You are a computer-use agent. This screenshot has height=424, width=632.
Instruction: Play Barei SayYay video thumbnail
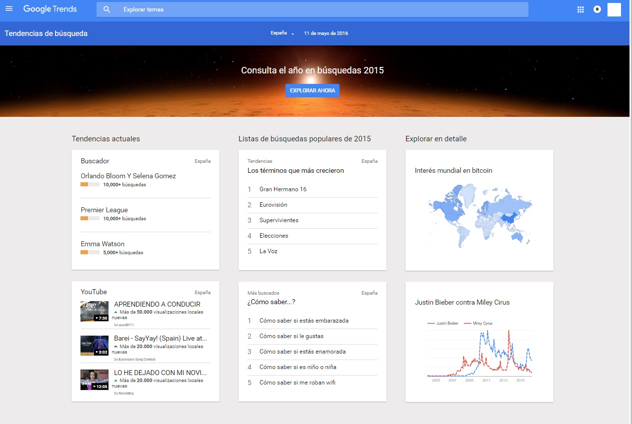(x=94, y=346)
